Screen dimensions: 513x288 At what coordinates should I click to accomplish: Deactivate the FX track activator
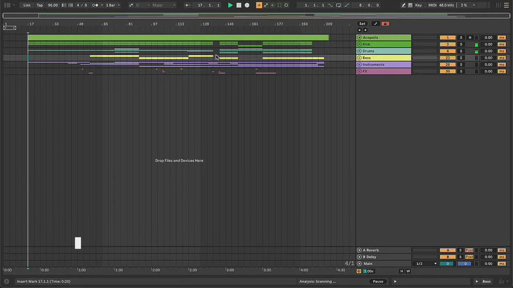(x=447, y=72)
